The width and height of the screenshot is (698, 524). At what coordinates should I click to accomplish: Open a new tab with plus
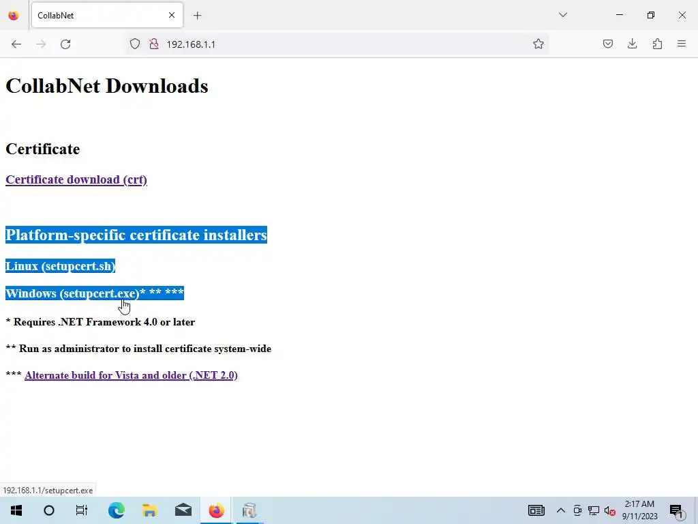tap(198, 16)
